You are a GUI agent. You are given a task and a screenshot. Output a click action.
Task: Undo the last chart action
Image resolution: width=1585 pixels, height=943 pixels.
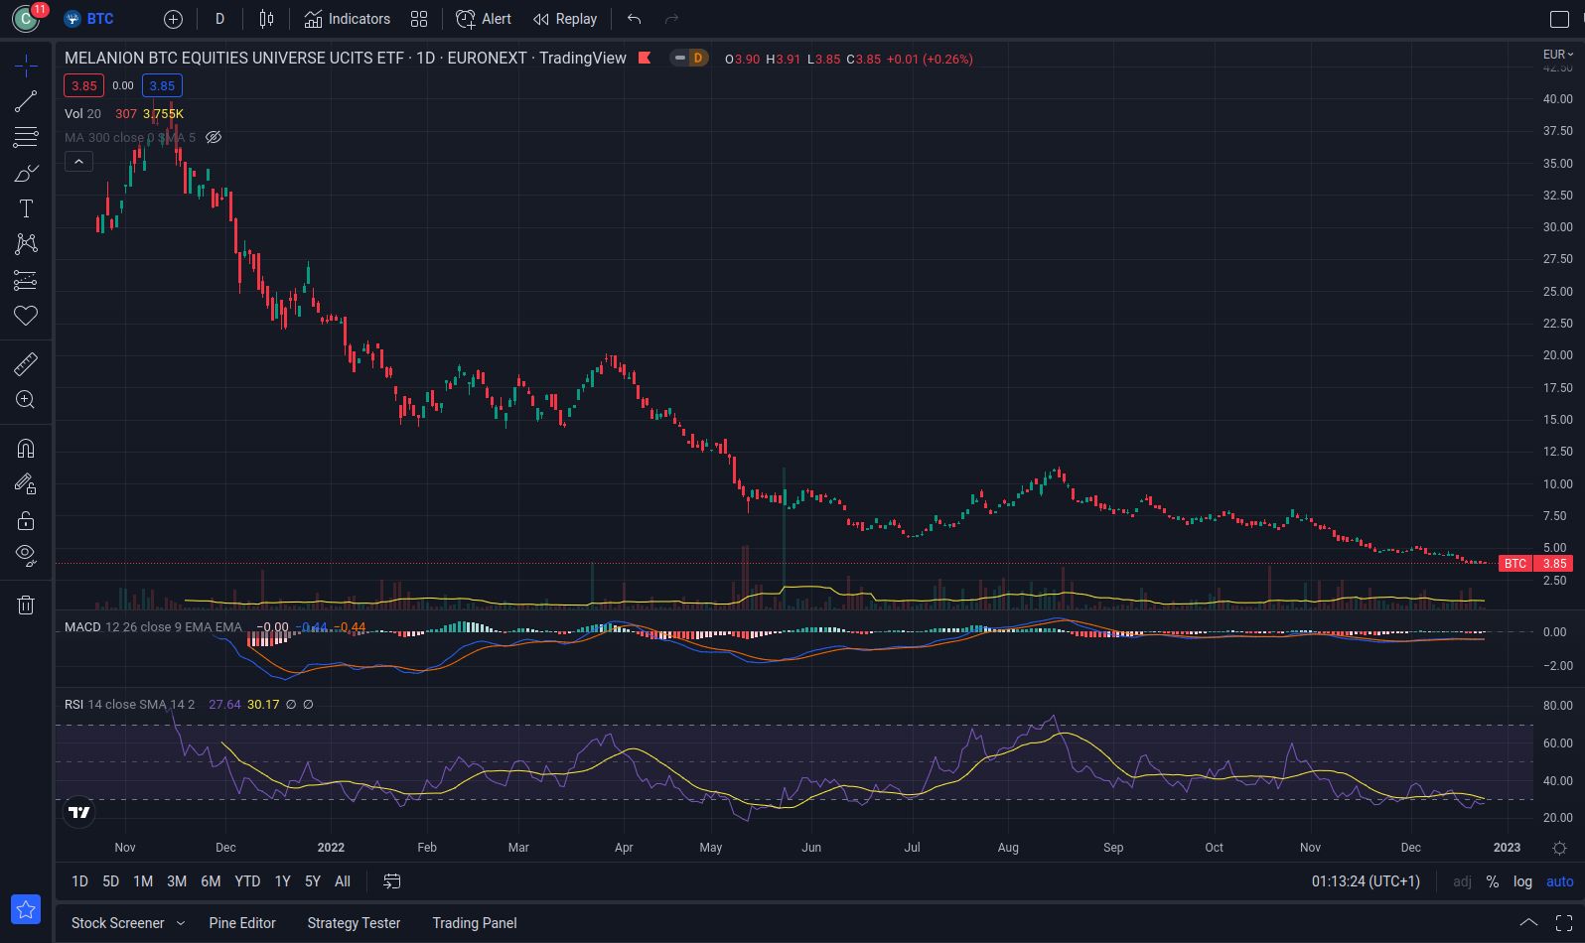pos(634,19)
